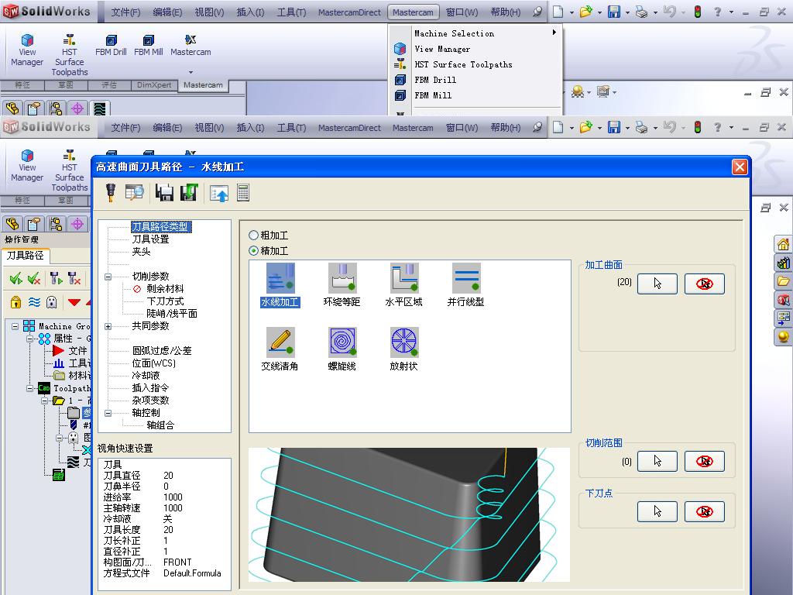793x595 pixels.
Task: Open the yellow folder File Explorer task pane icon
Action: tap(784, 281)
